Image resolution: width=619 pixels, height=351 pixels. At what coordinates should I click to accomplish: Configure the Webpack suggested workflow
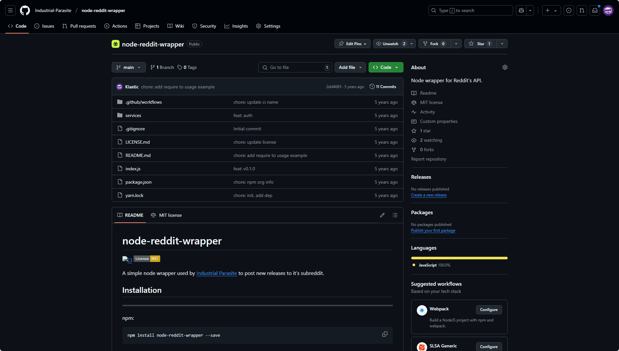[x=489, y=310]
